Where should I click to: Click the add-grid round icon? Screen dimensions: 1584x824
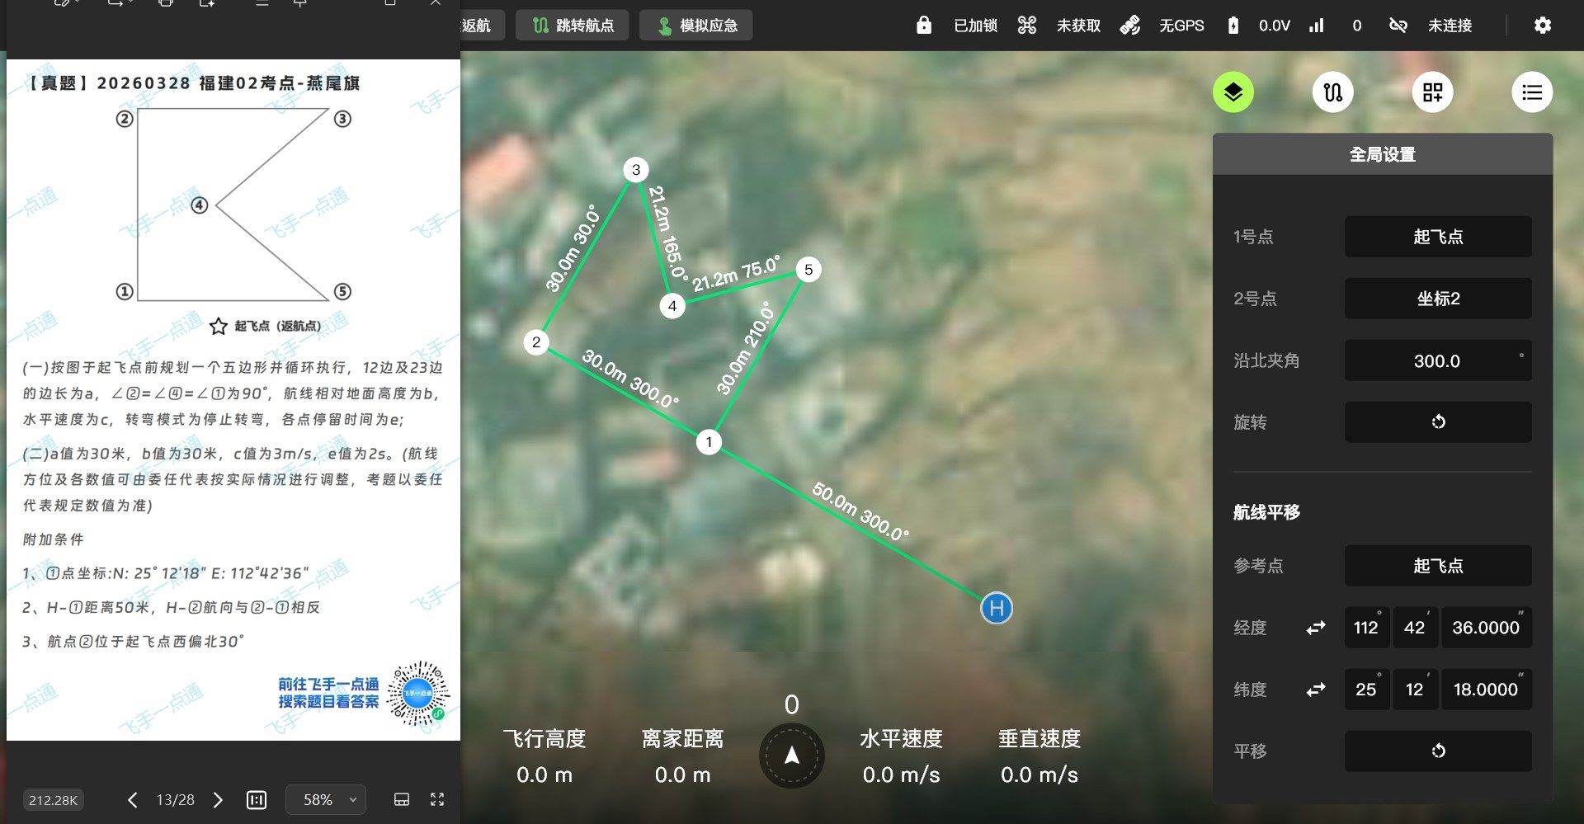pos(1432,92)
